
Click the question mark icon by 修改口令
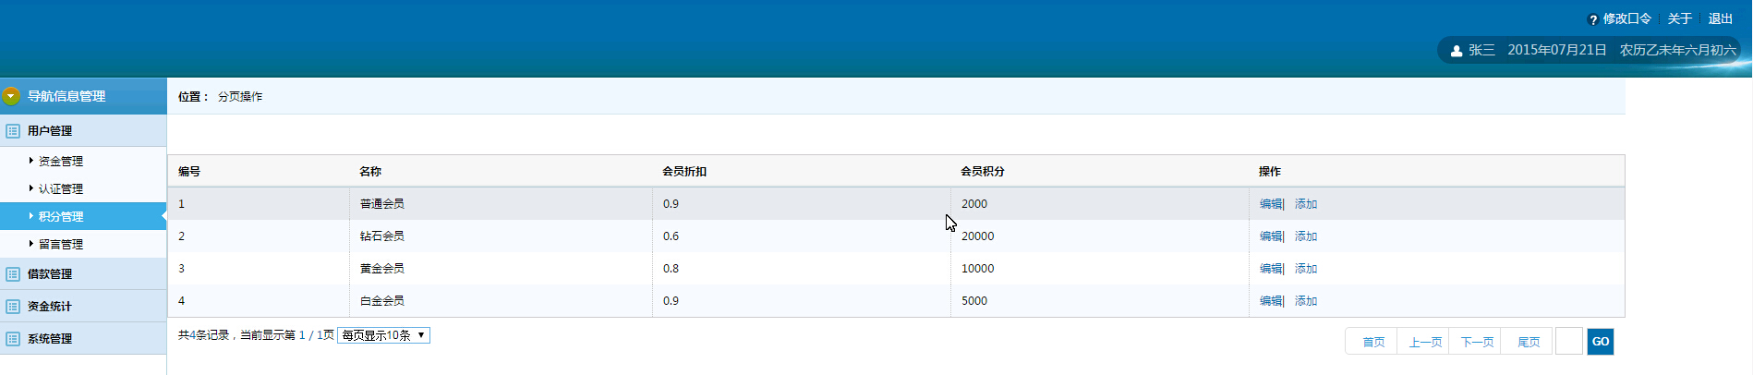coord(1593,19)
